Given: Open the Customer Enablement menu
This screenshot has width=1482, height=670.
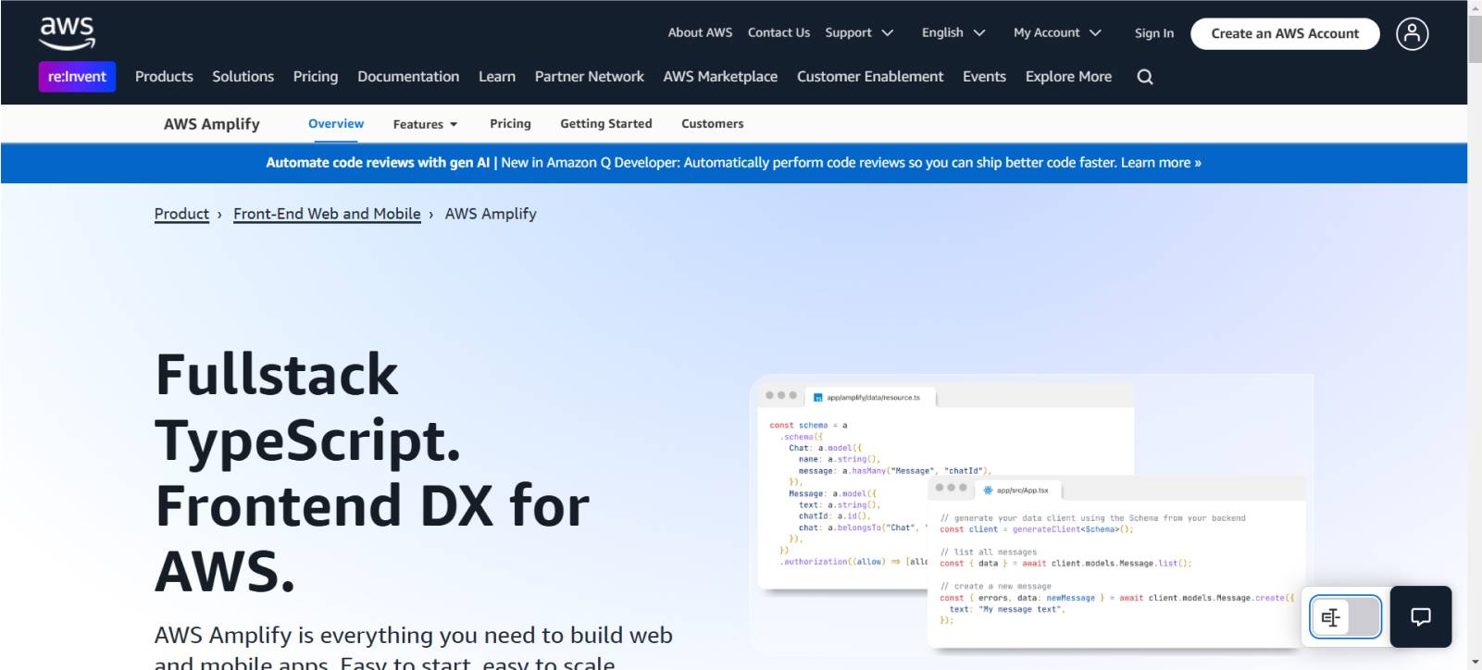Looking at the screenshot, I should [870, 77].
